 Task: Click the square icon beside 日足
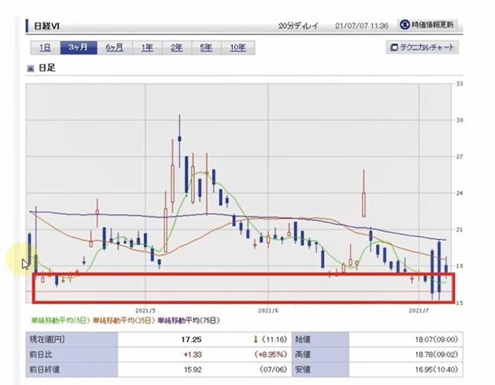pos(30,68)
